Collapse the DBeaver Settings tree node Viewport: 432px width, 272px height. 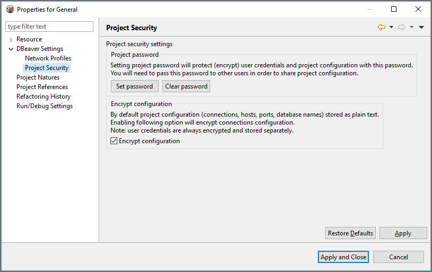point(11,49)
